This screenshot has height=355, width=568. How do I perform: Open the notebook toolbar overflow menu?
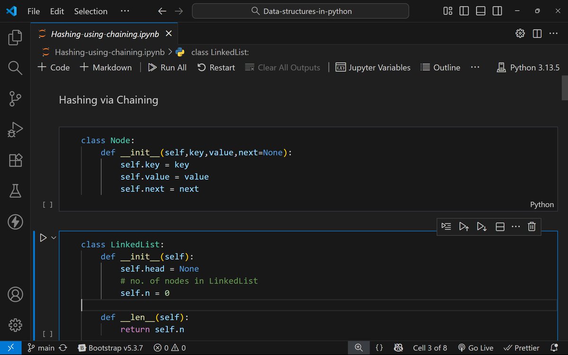tap(475, 67)
